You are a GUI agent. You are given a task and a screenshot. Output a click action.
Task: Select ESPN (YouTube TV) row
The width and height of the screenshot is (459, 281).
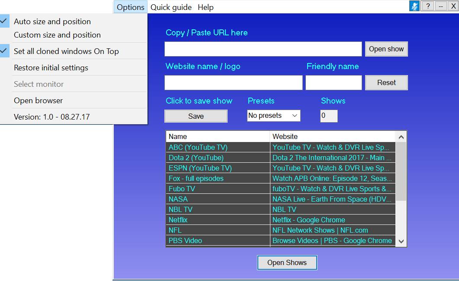(x=218, y=168)
